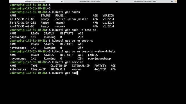
Task: Click the ROLES column header
Action: [59, 16]
